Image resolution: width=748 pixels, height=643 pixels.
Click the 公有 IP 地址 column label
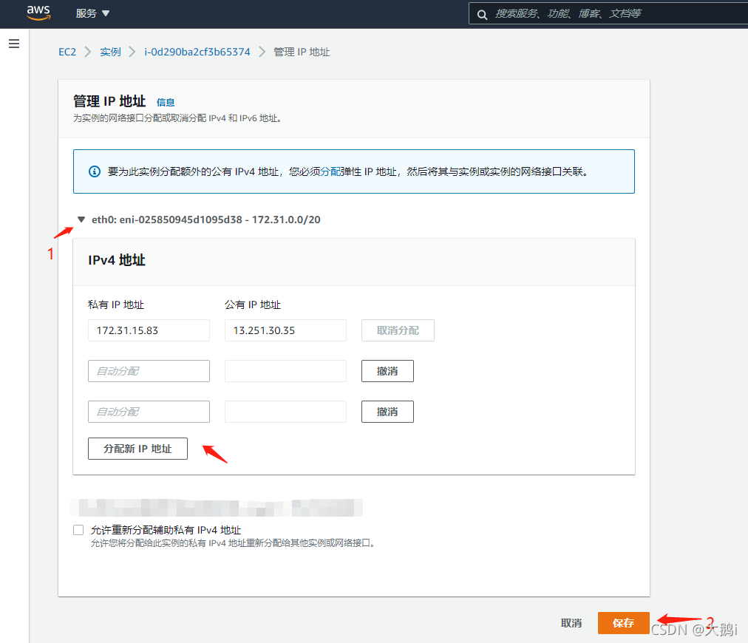(x=253, y=305)
